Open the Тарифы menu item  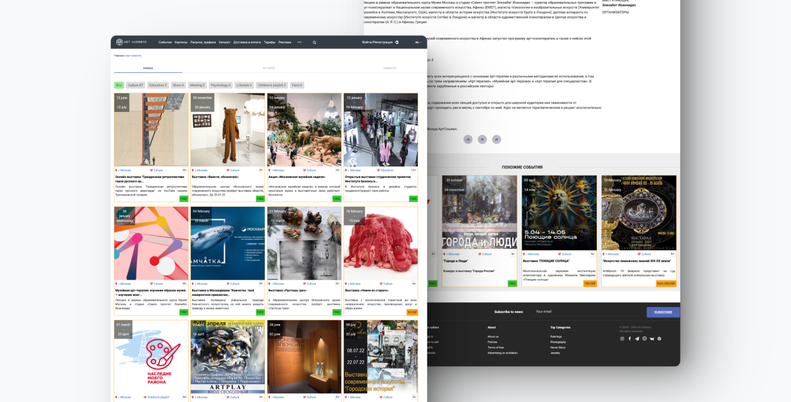pos(269,42)
